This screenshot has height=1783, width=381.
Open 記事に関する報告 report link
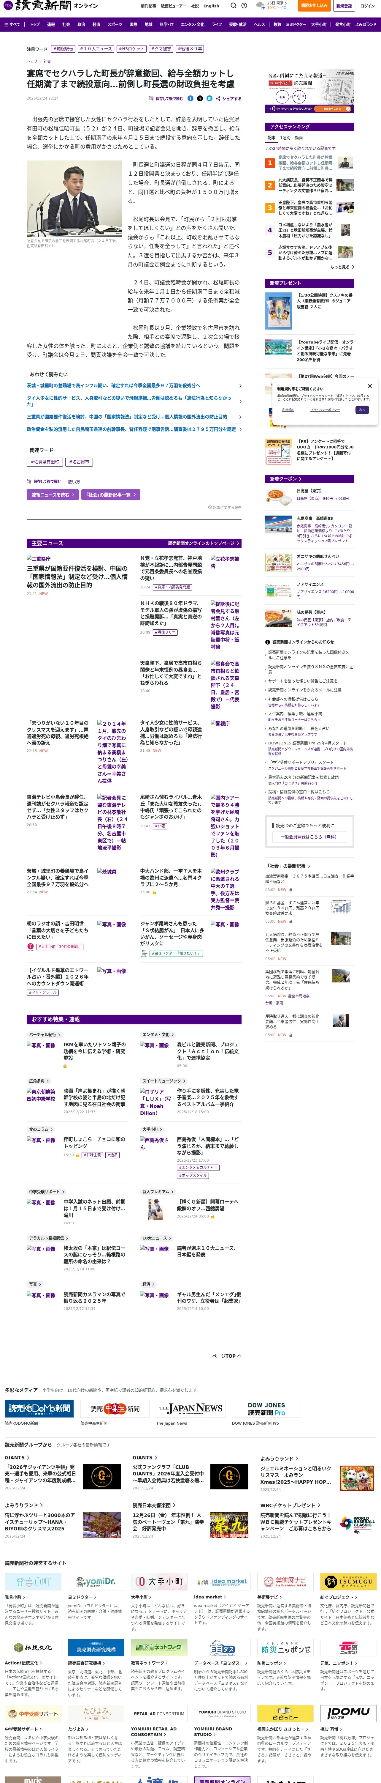coord(225,507)
